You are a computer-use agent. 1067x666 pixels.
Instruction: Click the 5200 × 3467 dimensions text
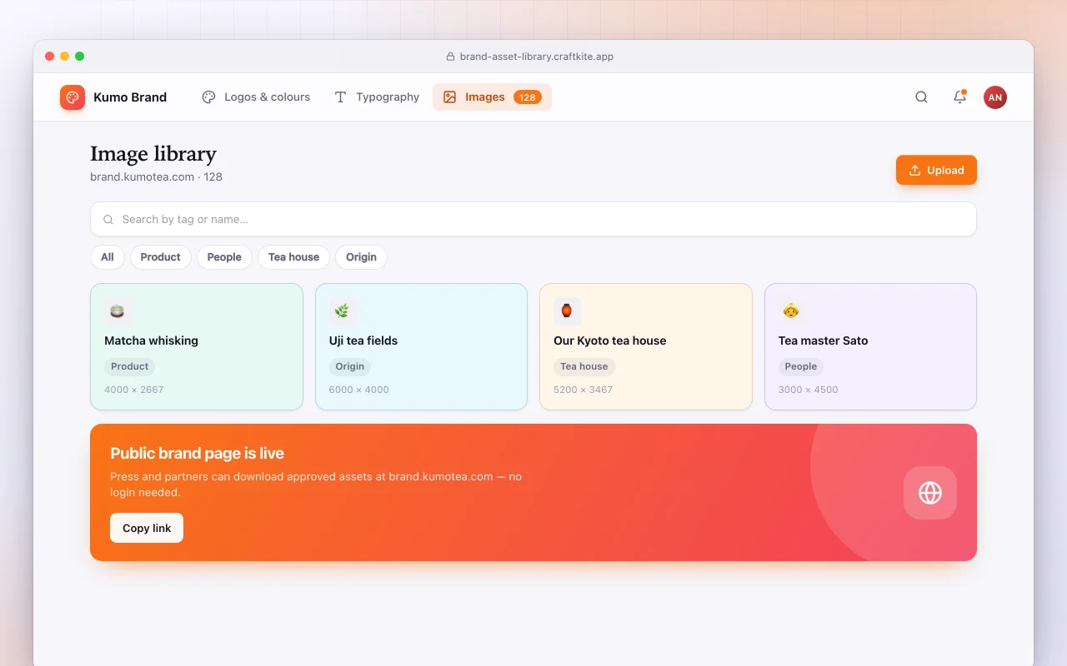click(584, 390)
